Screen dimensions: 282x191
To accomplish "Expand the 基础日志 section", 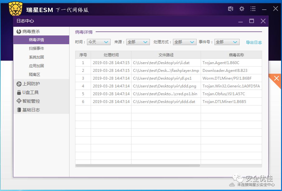I will coord(41,110).
